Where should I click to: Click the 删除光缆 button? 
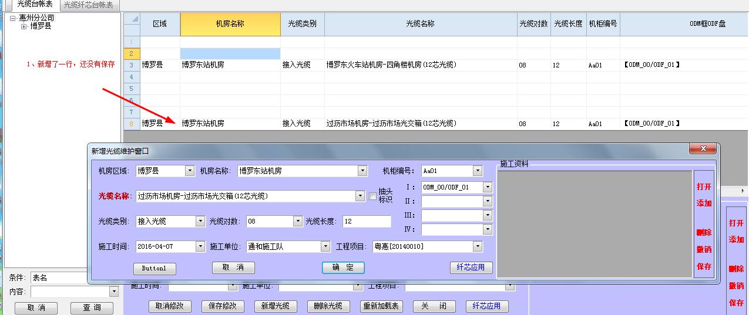(x=328, y=306)
